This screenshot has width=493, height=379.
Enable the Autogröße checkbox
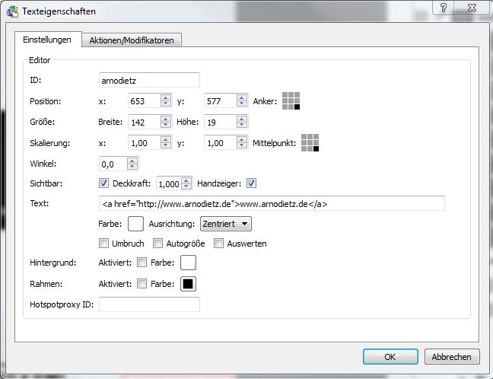pyautogui.click(x=158, y=244)
